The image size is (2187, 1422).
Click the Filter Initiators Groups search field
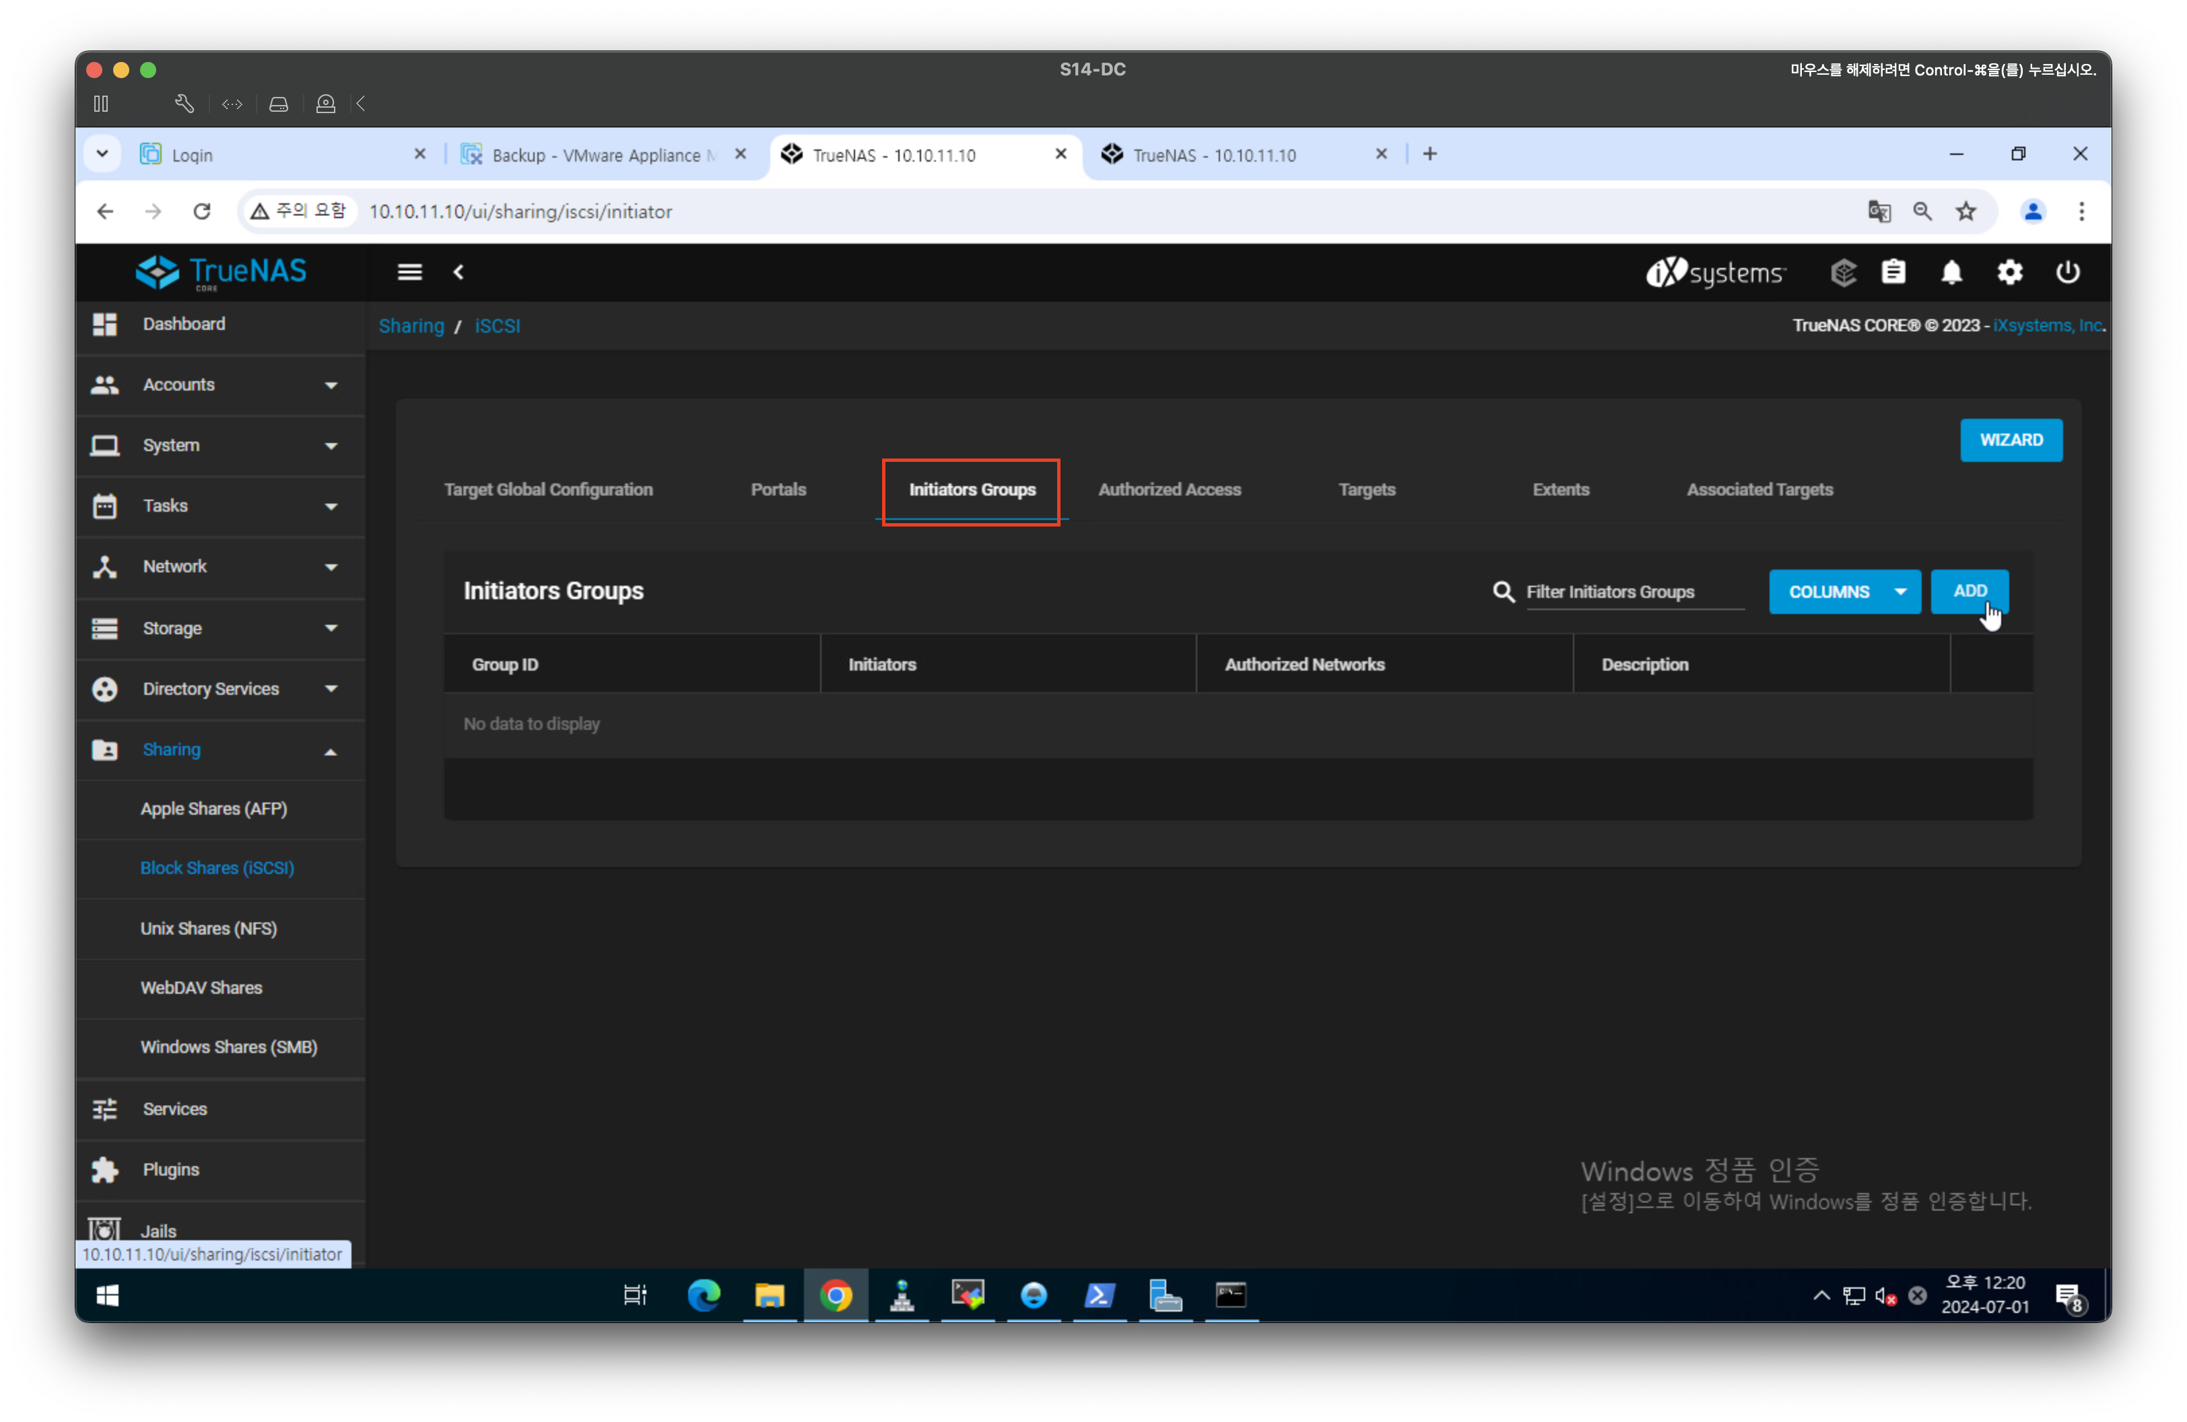pyautogui.click(x=1634, y=592)
